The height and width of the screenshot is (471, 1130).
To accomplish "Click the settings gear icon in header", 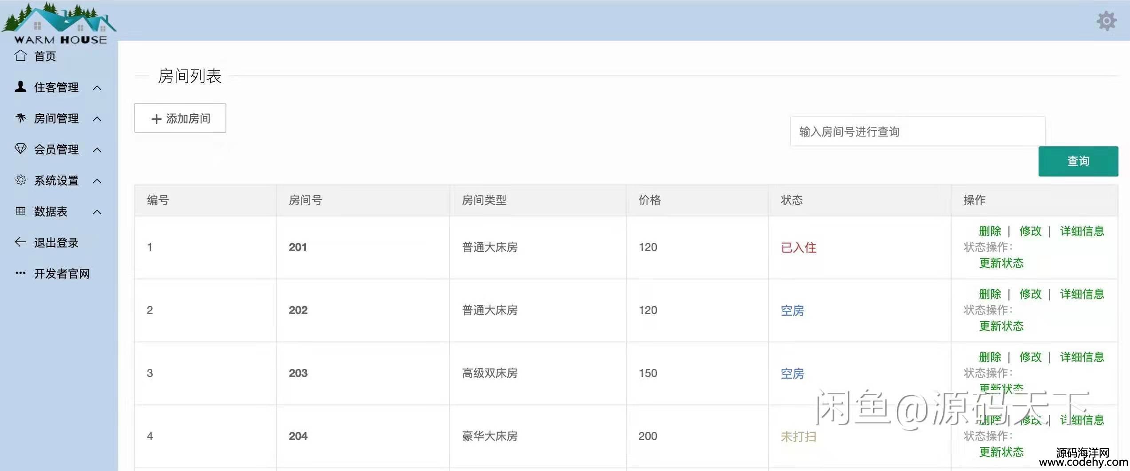I will tap(1106, 21).
